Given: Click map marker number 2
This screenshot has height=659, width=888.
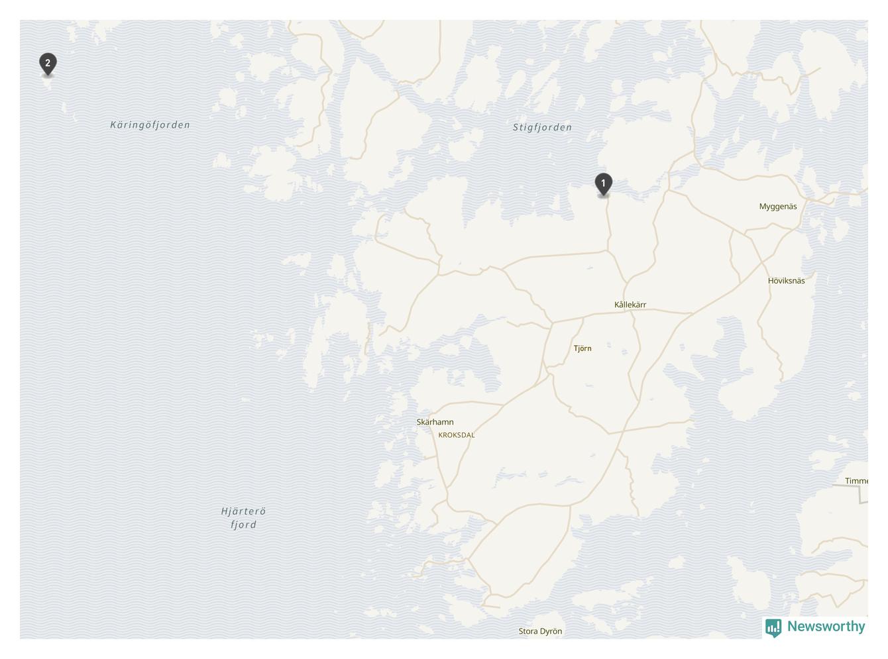Looking at the screenshot, I should 48,65.
